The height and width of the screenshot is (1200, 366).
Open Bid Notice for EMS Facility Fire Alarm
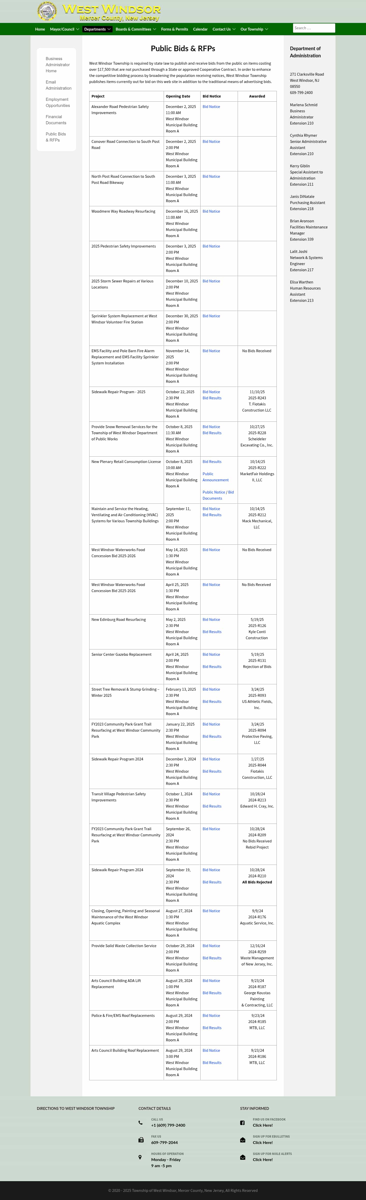211,351
